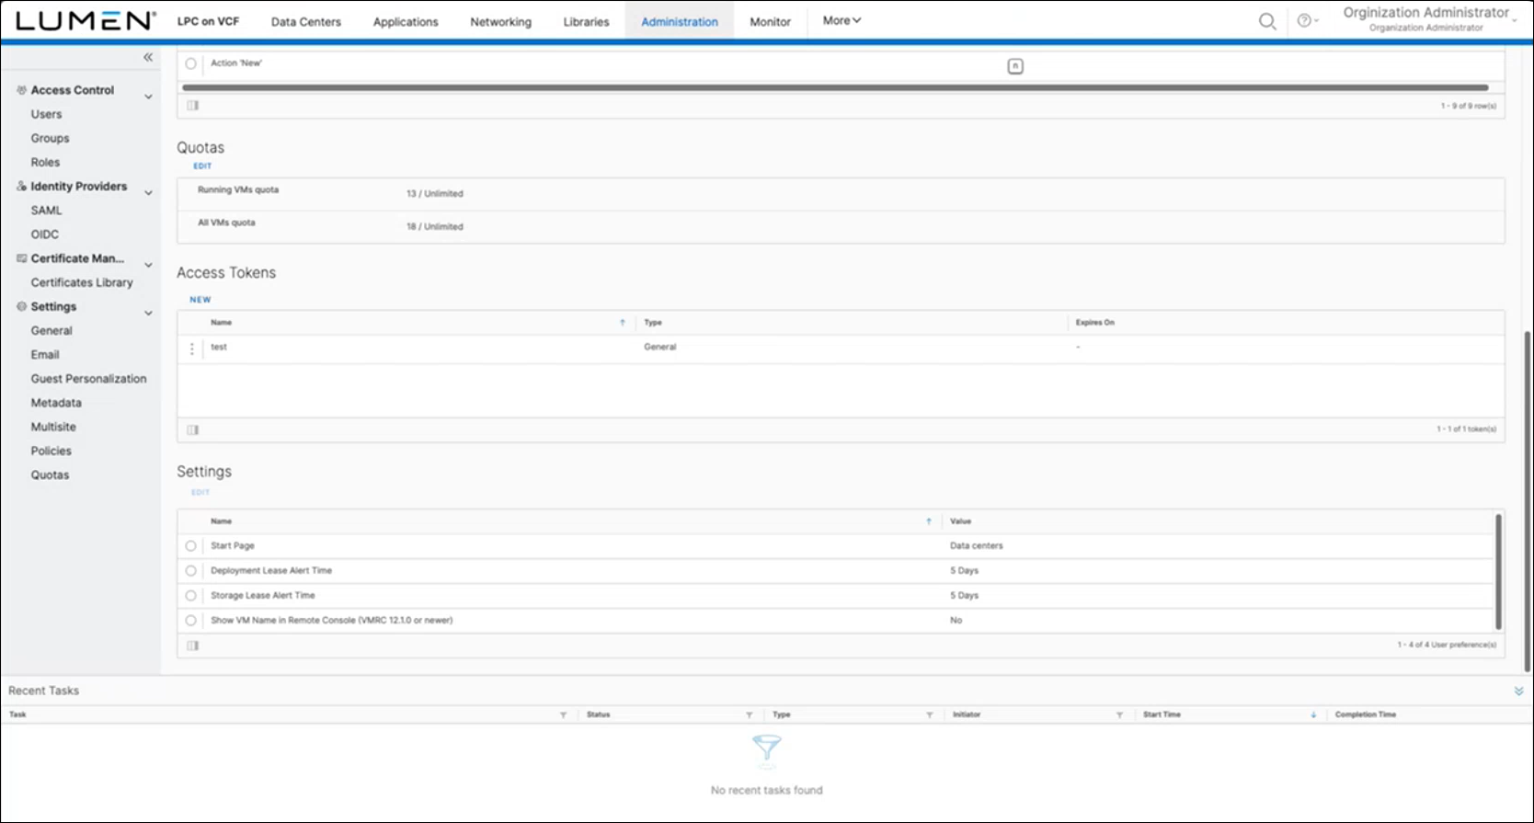Viewport: 1534px width, 823px height.
Task: Click the main page vertical scrollbar
Action: pyautogui.click(x=1528, y=501)
